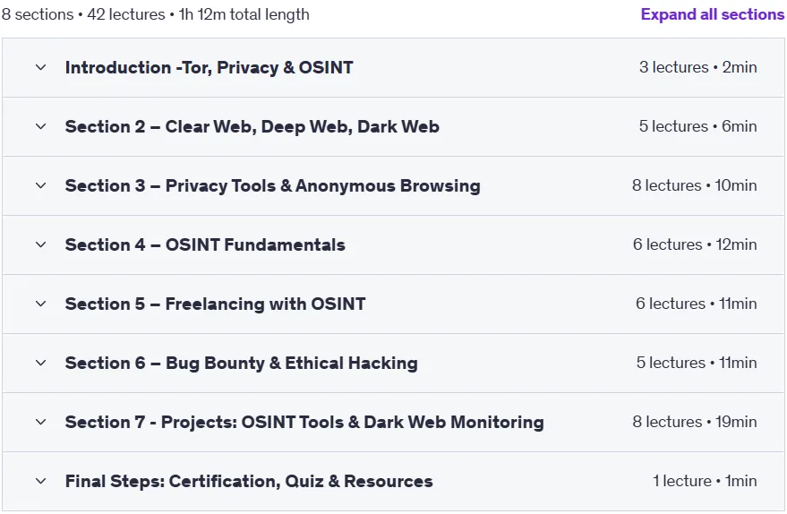Click chevron for Section 3 Privacy Tools
Screen dimensions: 787x514
[40, 185]
